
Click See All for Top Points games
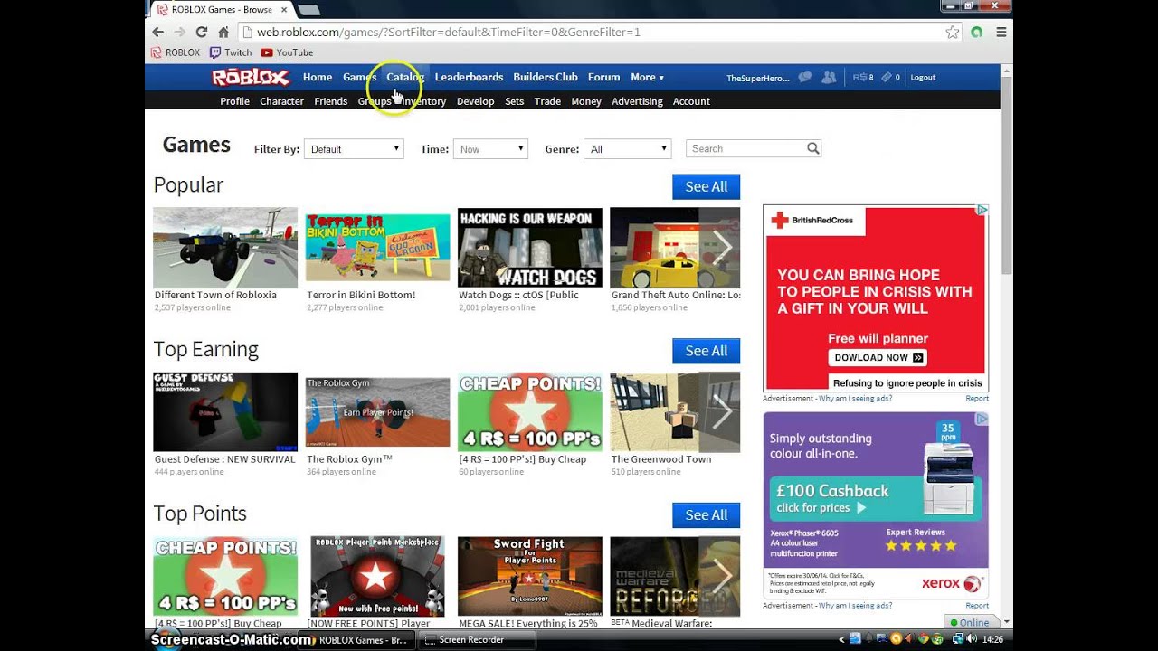tap(706, 514)
